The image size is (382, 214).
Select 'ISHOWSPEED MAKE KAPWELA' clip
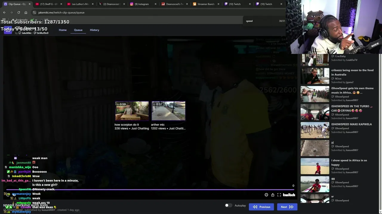click(337, 130)
